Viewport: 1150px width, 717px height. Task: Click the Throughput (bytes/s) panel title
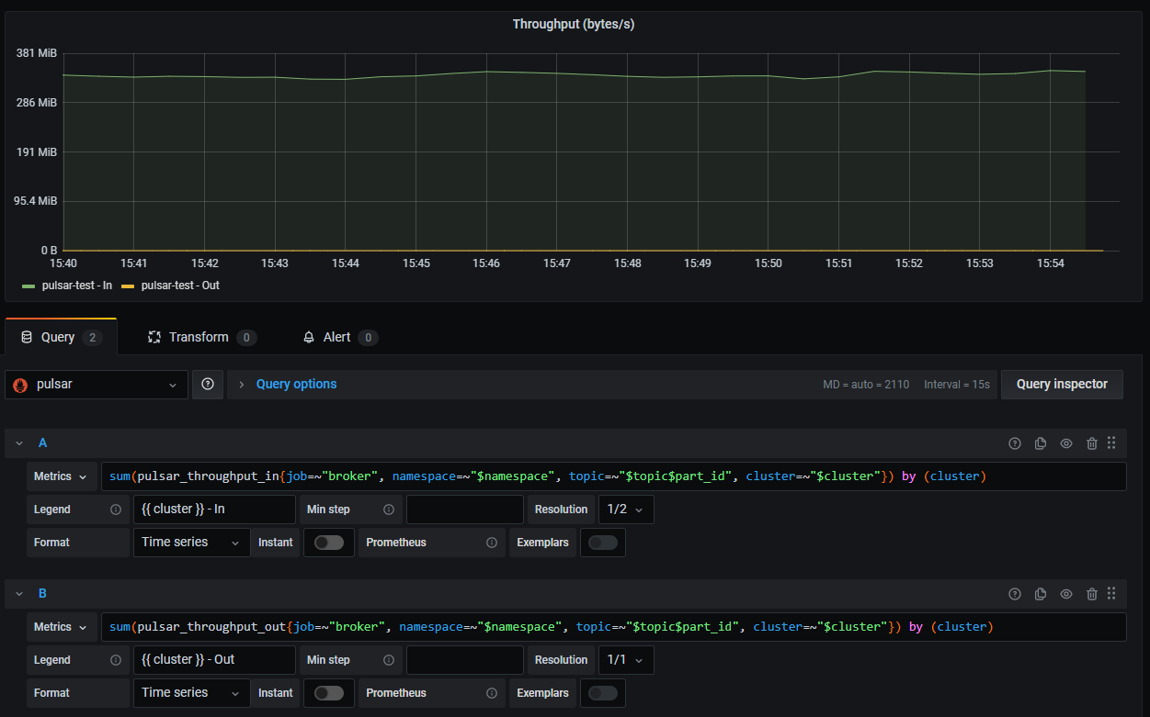click(574, 25)
